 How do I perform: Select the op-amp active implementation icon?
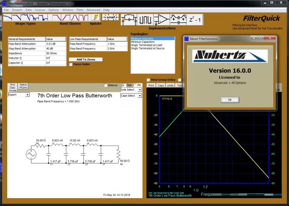(161, 20)
